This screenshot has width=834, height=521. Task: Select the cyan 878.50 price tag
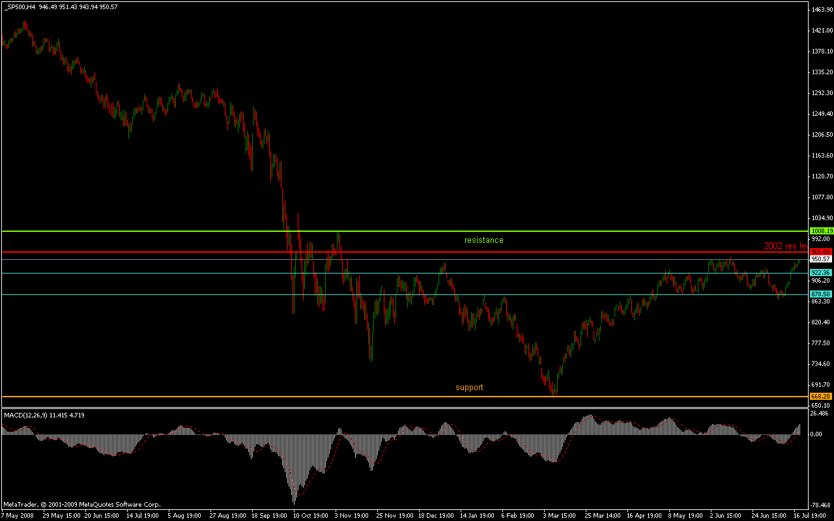pos(820,294)
